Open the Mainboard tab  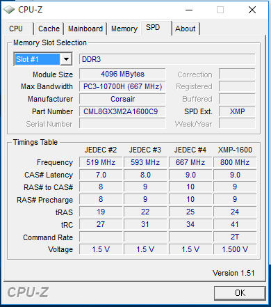tap(85, 29)
